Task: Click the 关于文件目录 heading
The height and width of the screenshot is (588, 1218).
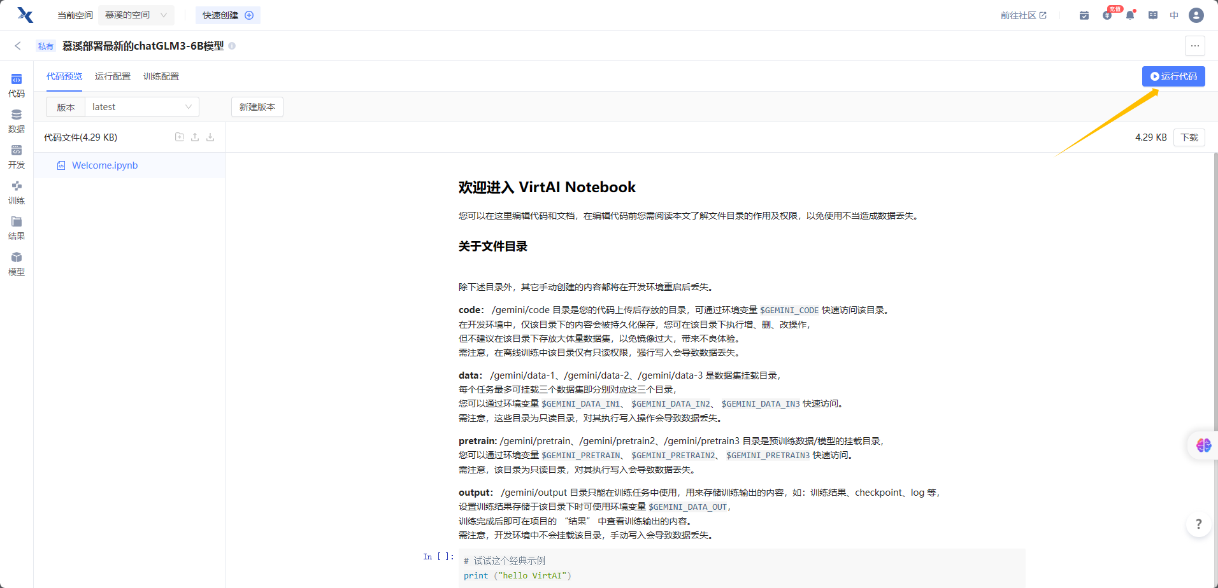Action: pos(493,246)
